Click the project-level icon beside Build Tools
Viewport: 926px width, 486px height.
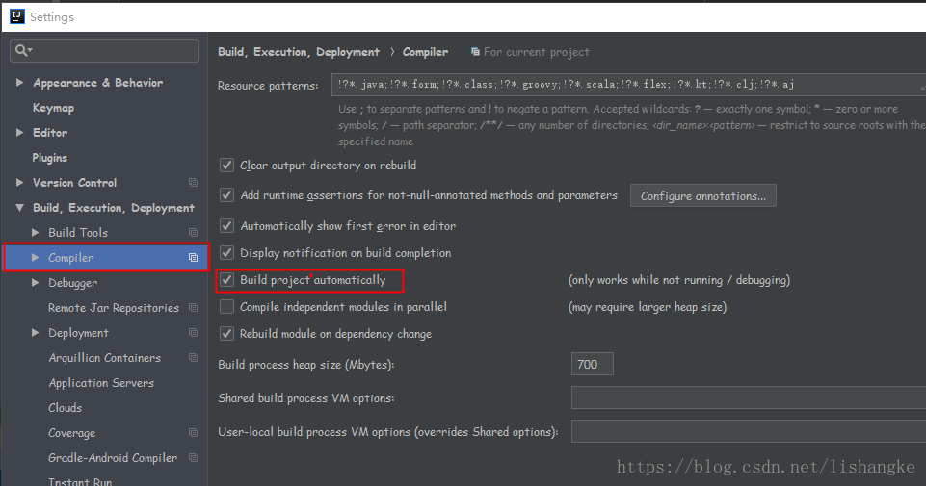coord(193,232)
